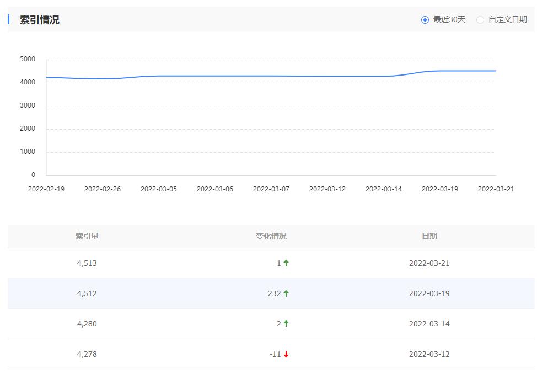Click chart x-axis label 2022-02-19

(x=46, y=189)
